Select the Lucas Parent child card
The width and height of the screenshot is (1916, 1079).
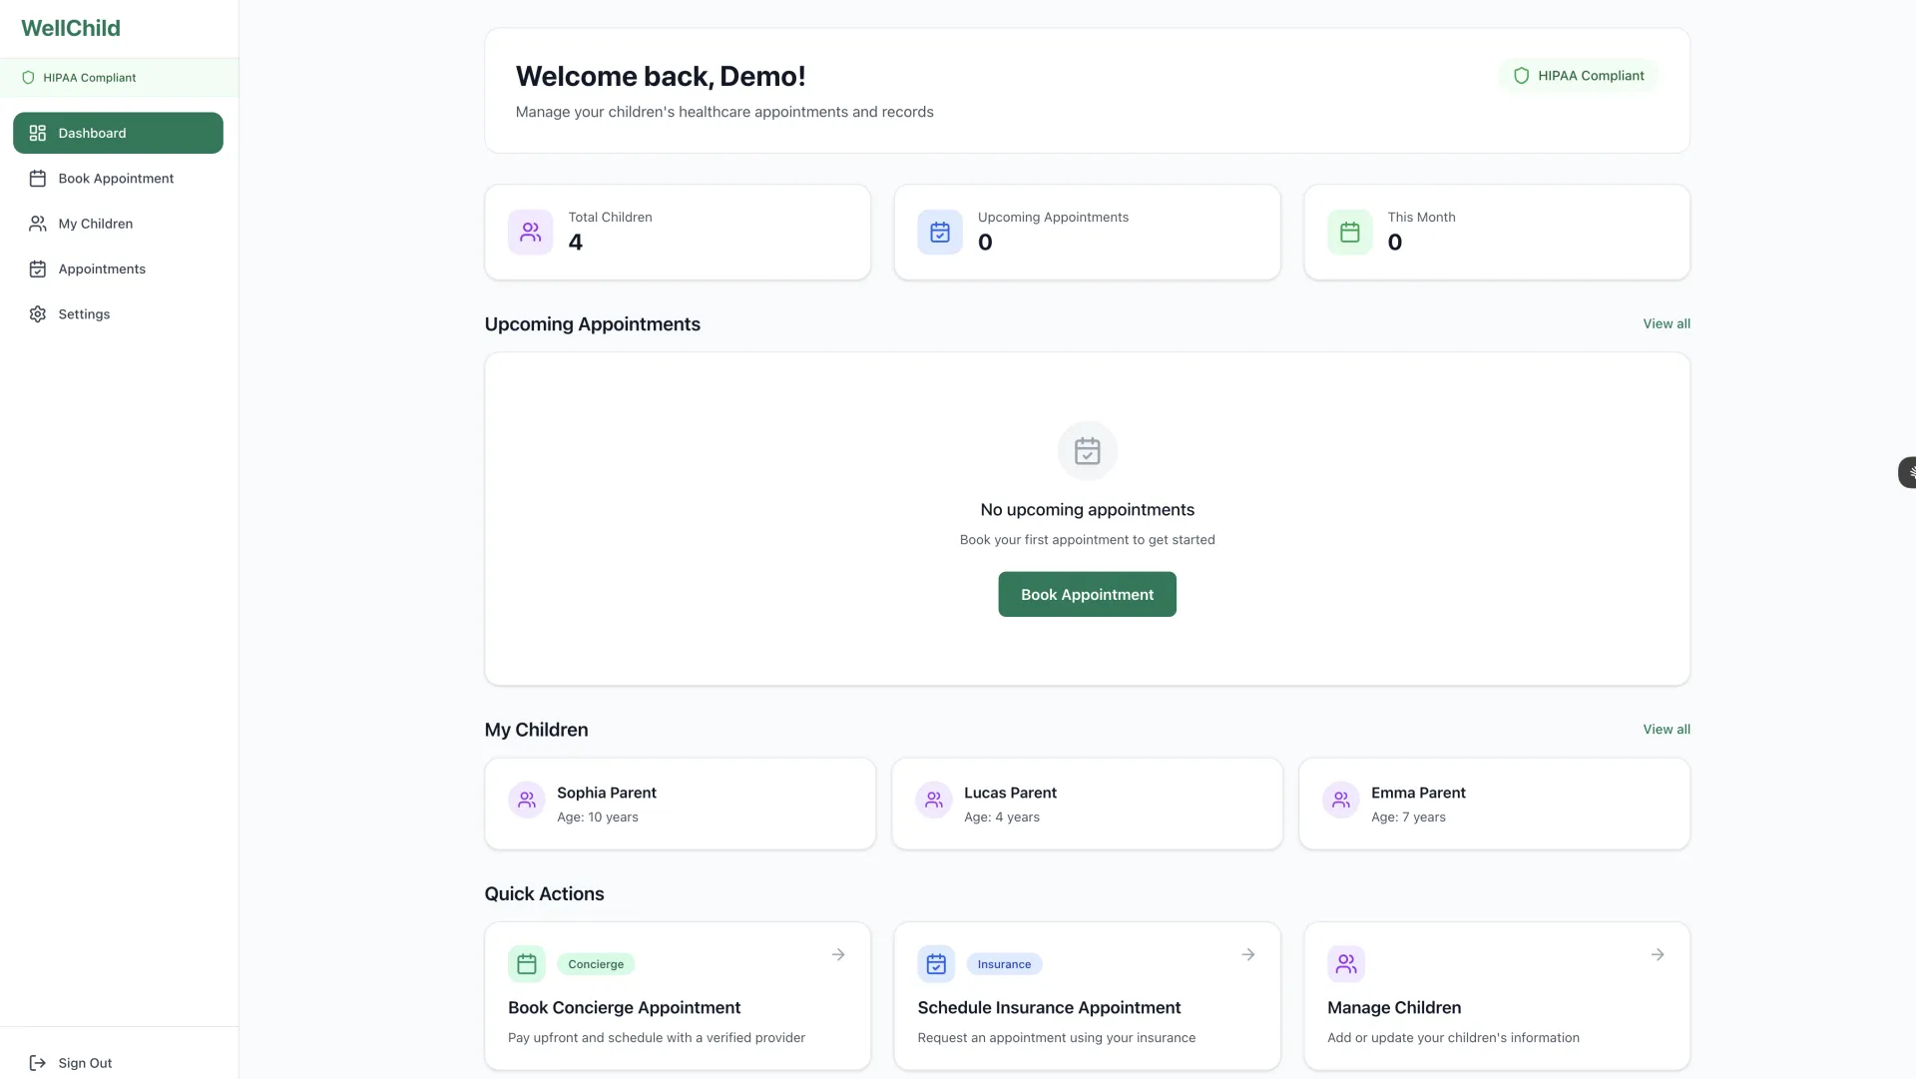pyautogui.click(x=1086, y=803)
